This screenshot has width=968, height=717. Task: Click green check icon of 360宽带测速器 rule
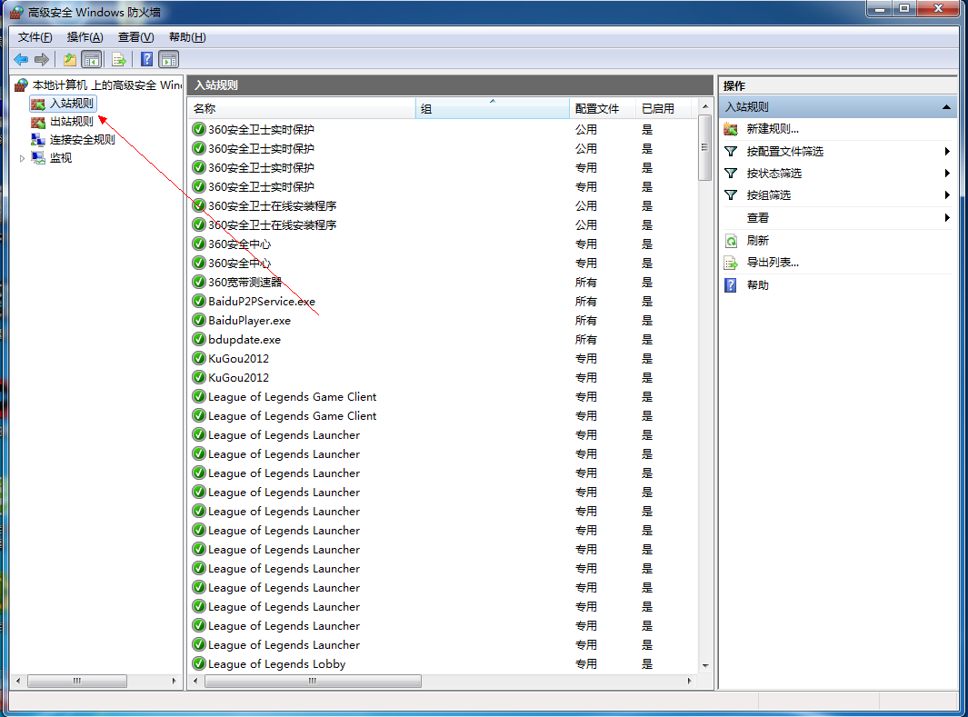coord(199,282)
